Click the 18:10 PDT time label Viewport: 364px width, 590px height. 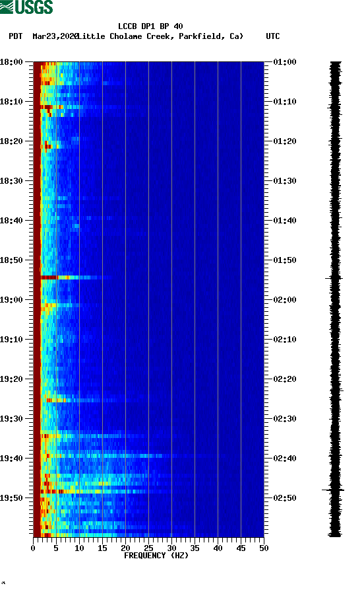coord(11,102)
